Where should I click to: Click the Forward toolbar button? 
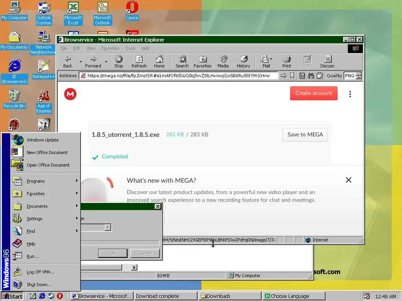tap(93, 62)
